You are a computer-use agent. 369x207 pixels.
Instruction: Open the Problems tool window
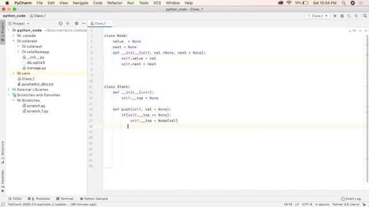(39, 199)
